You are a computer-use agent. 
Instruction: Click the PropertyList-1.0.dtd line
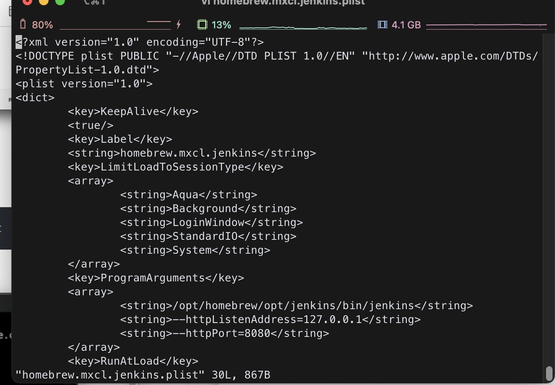[x=88, y=70]
